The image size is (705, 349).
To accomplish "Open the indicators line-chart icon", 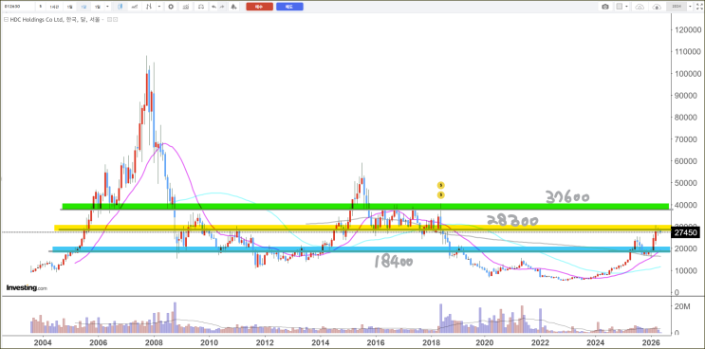I will pyautogui.click(x=135, y=7).
